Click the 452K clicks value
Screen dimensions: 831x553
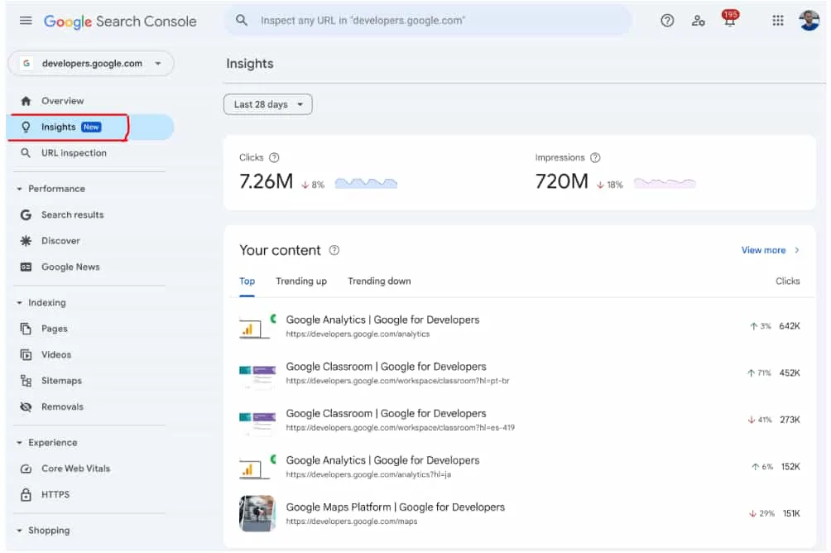click(x=789, y=373)
